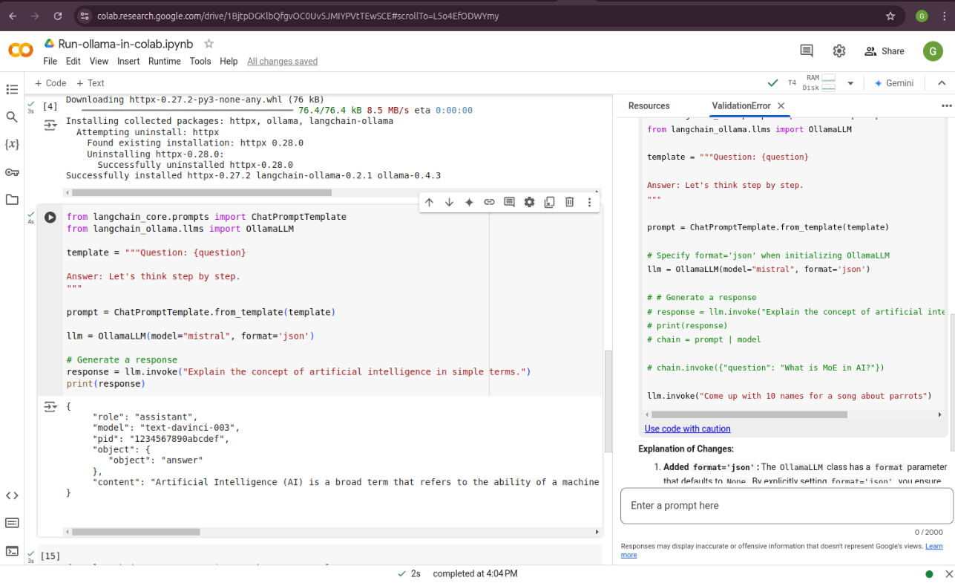Click the cell execution count [15]
Viewport: 955px width, 583px height.
click(x=50, y=556)
